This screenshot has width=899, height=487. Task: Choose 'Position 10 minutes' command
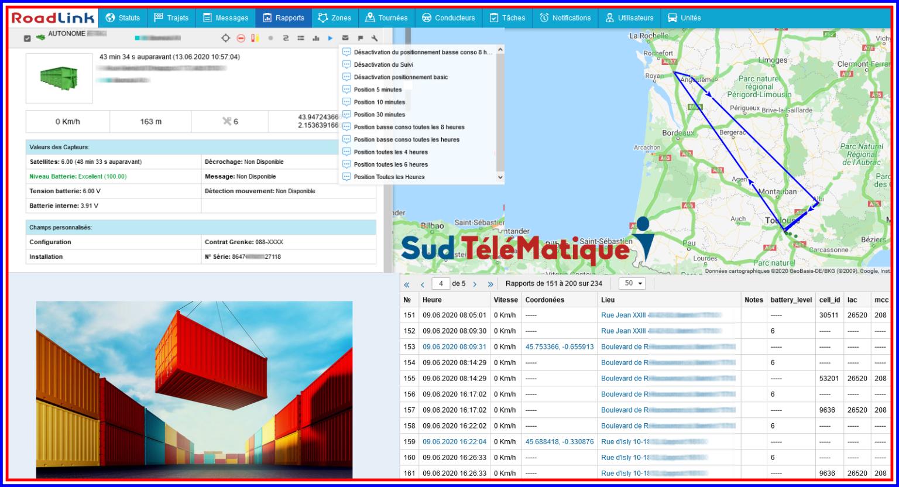(417, 102)
